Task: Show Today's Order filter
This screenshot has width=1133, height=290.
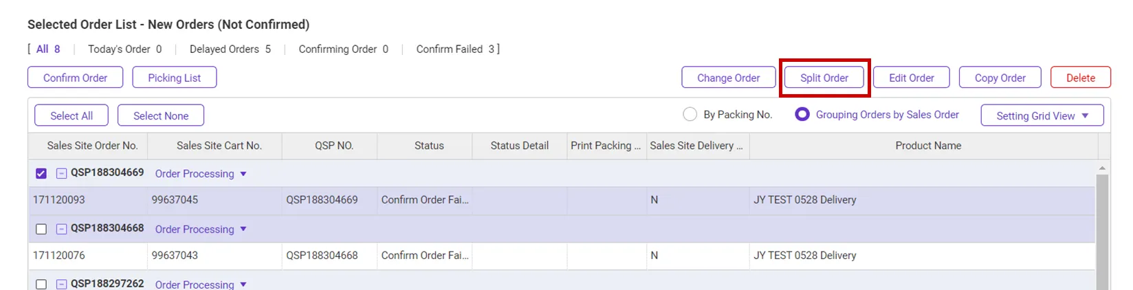Action: pyautogui.click(x=124, y=49)
